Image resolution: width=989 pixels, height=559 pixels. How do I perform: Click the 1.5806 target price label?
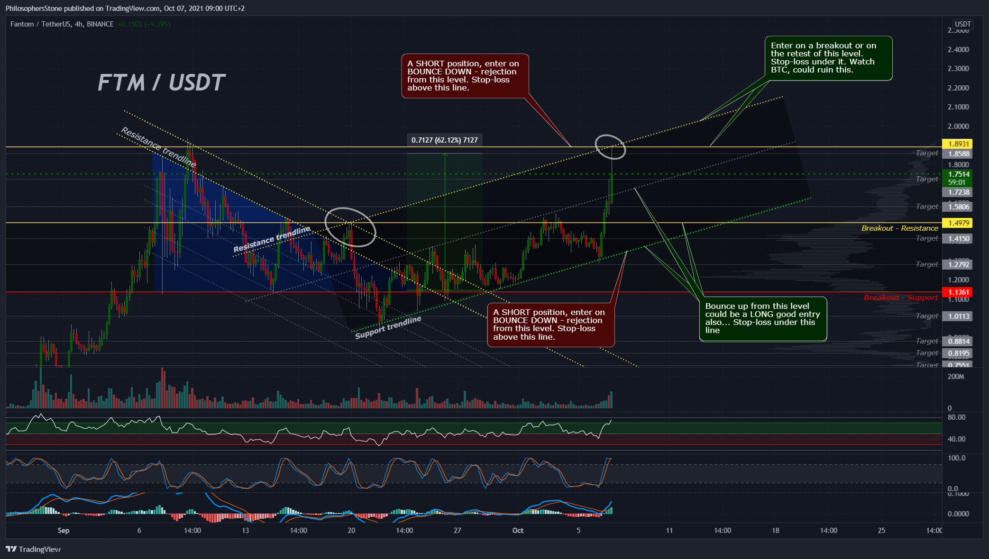957,207
